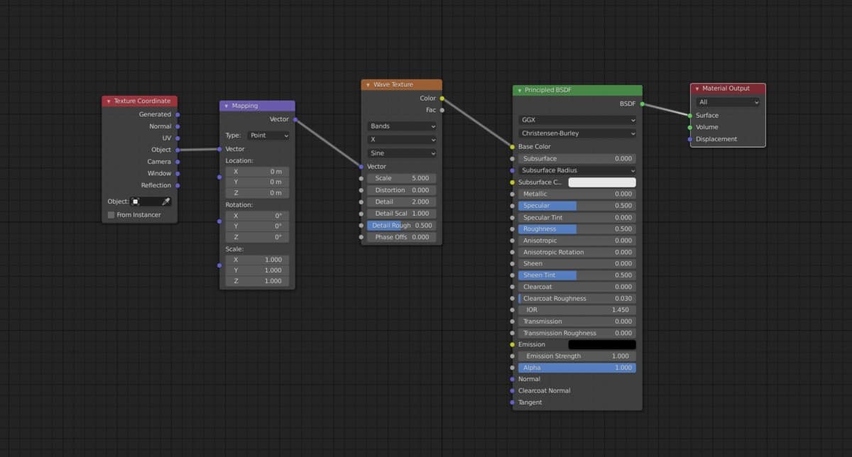Image resolution: width=852 pixels, height=457 pixels.
Task: Open the Christensen-Burley subsurface method dropdown
Action: 577,133
